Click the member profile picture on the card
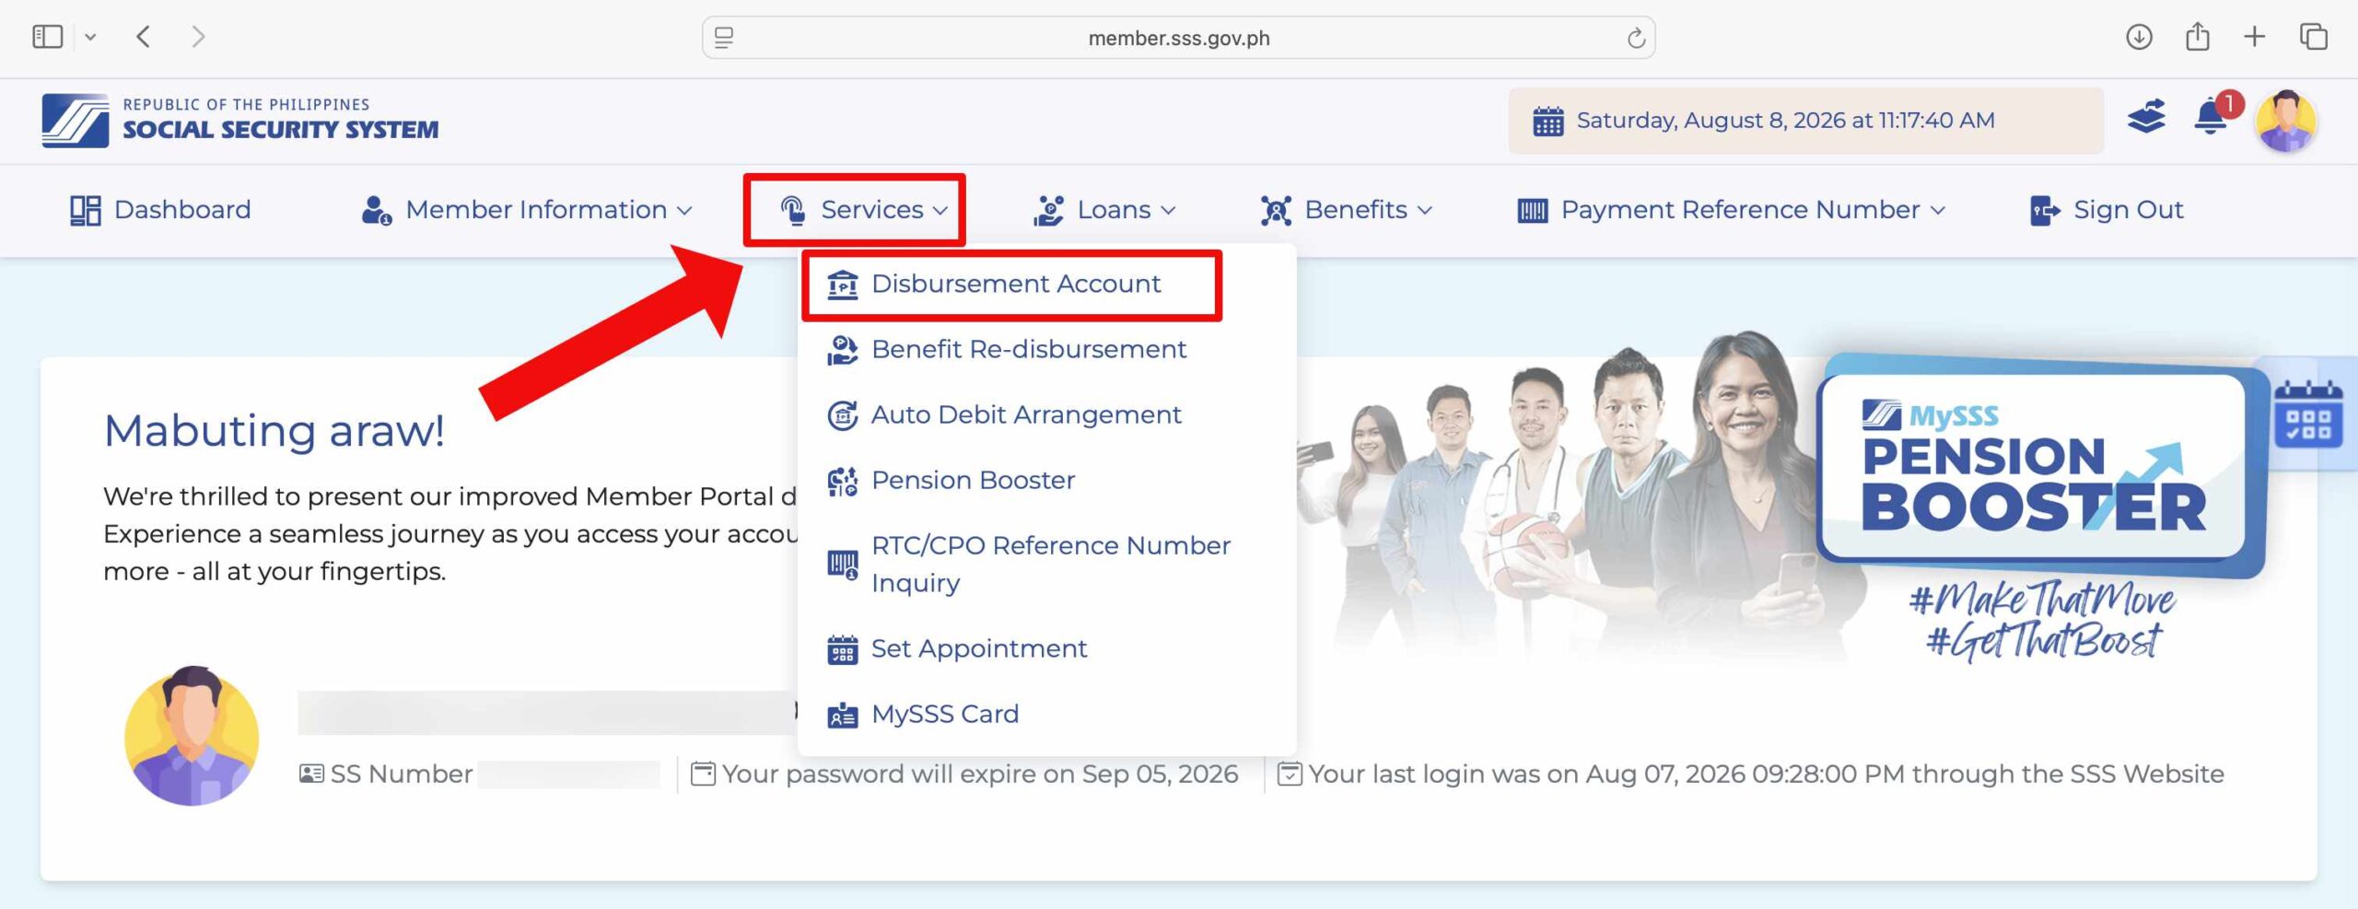Image resolution: width=2358 pixels, height=909 pixels. tap(192, 735)
